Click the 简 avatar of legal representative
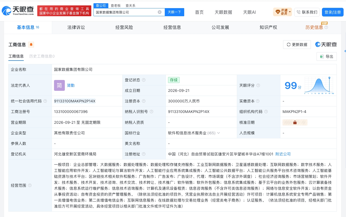Image resolution: width=346 pixels, height=217 pixels. [x=59, y=85]
